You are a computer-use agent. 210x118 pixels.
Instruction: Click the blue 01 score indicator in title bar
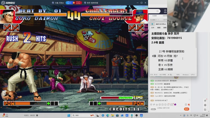[x=69, y=3]
